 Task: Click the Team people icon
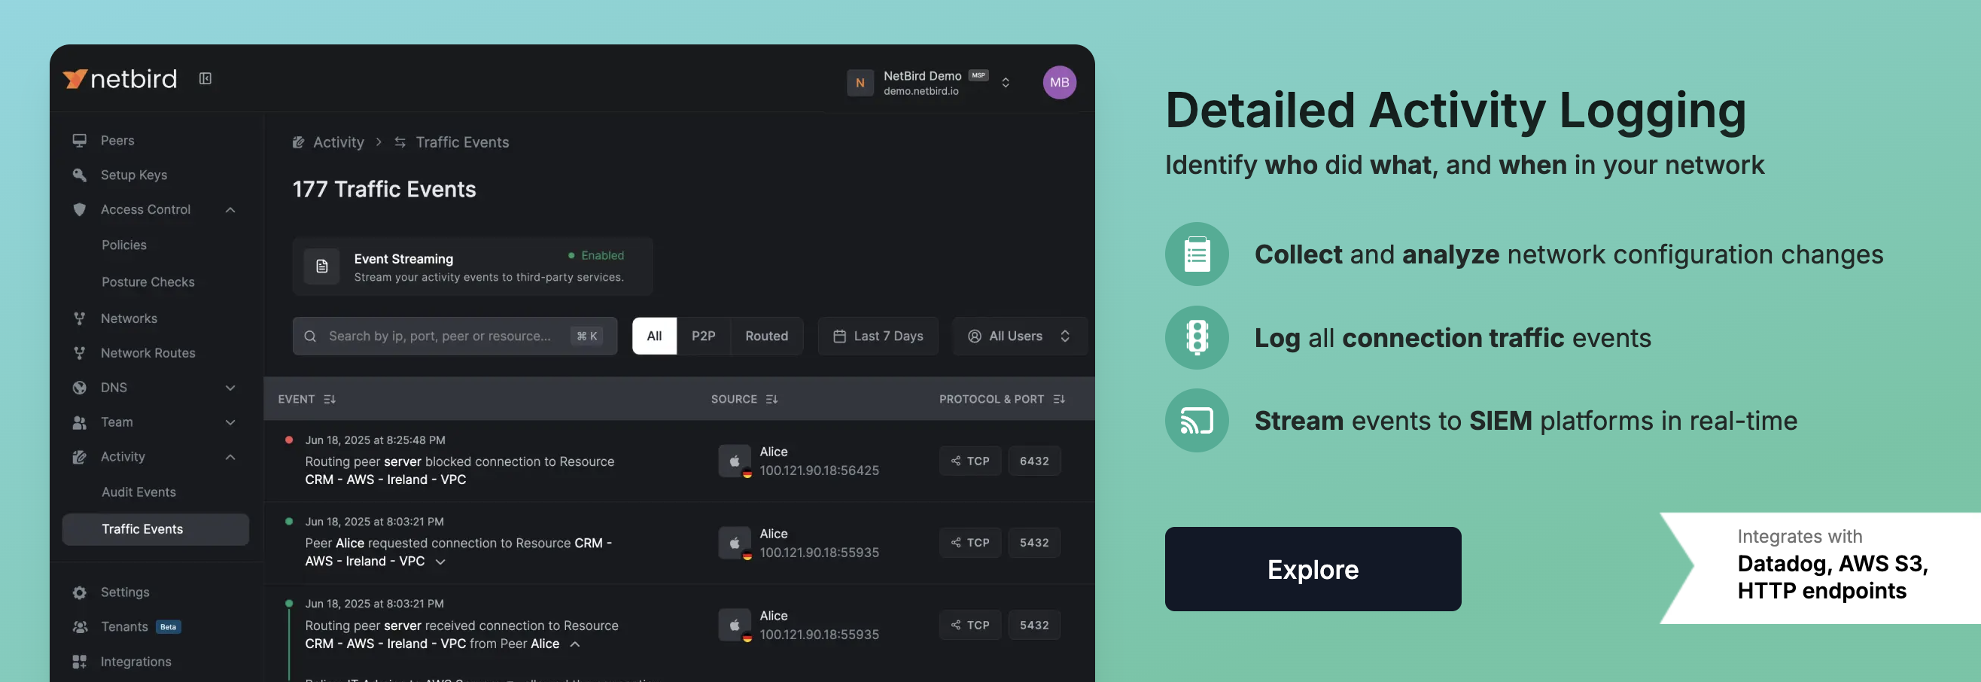[x=79, y=422]
